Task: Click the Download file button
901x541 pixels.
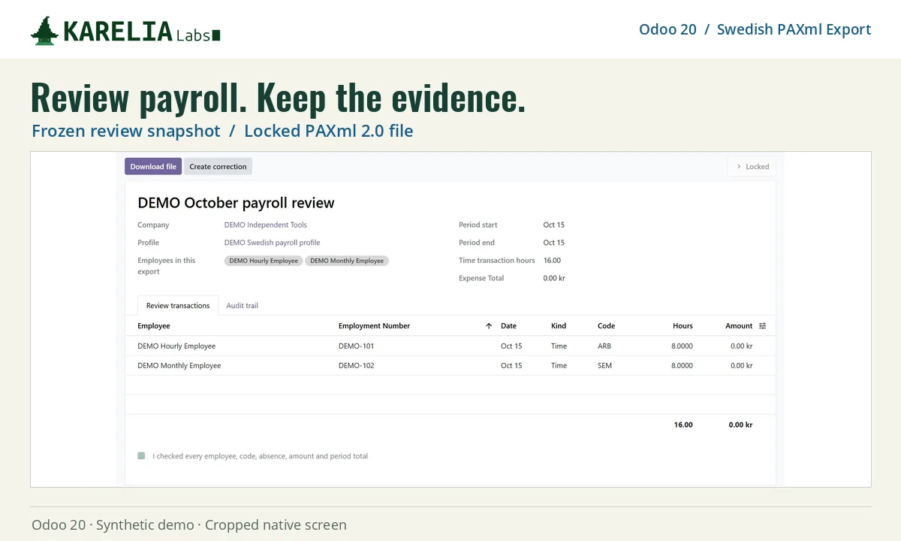Action: click(153, 167)
